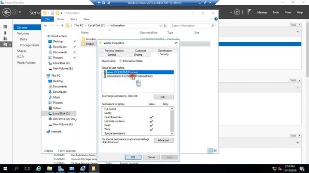Open the Manage menu in Server Manager

click(x=262, y=12)
